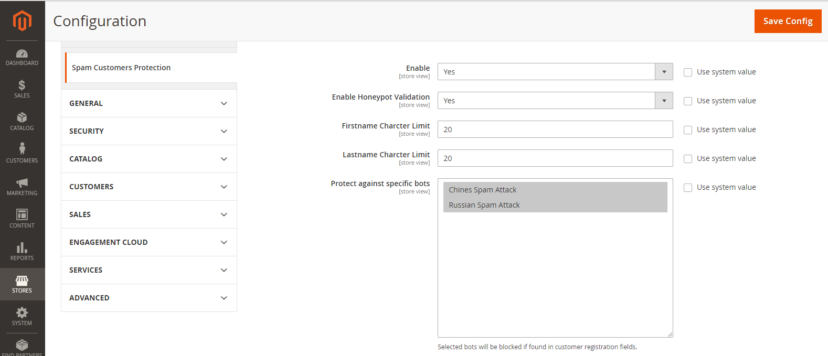Click the Lastname Charcter Limit input field
The width and height of the screenshot is (828, 356).
pos(555,158)
